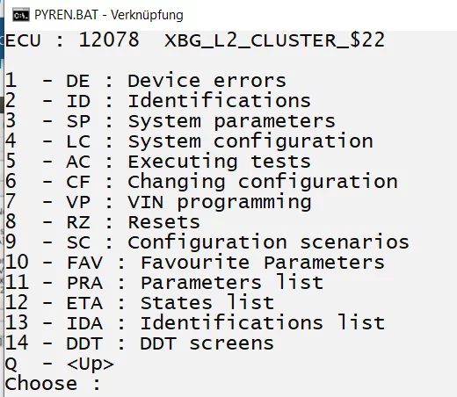Click the DDT screens menu entry
This screenshot has height=397, width=457.
pyautogui.click(x=140, y=343)
